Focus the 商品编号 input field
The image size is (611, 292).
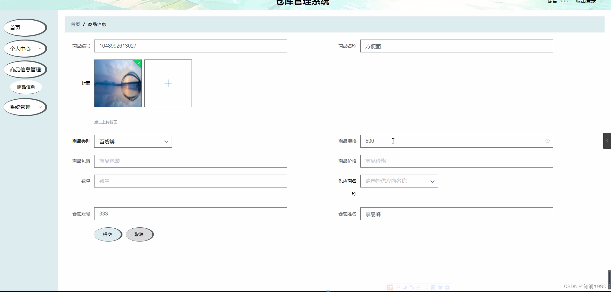[191, 46]
